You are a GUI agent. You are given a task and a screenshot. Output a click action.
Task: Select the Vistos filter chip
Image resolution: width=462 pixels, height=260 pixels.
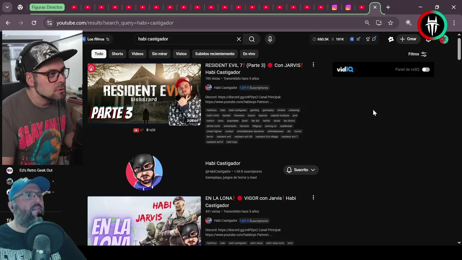point(181,54)
